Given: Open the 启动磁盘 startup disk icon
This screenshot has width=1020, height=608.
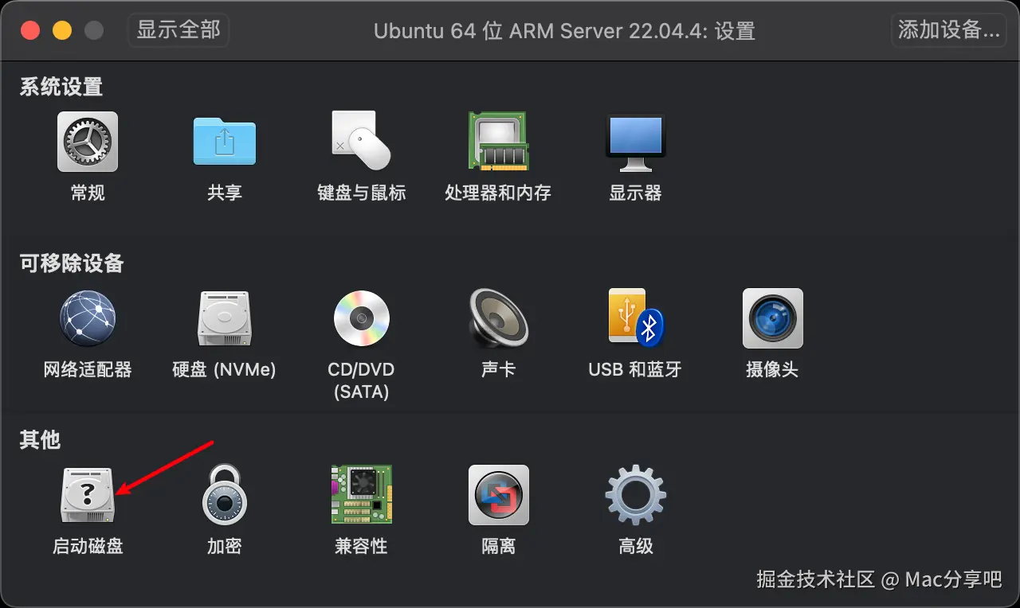Looking at the screenshot, I should coord(88,495).
